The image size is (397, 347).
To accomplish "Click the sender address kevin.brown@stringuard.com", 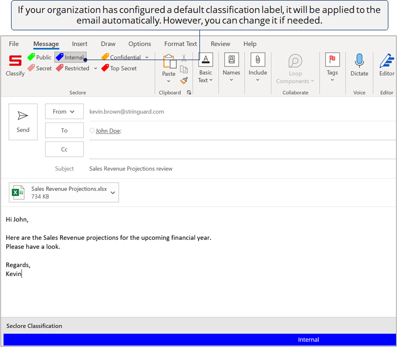I will pos(126,112).
